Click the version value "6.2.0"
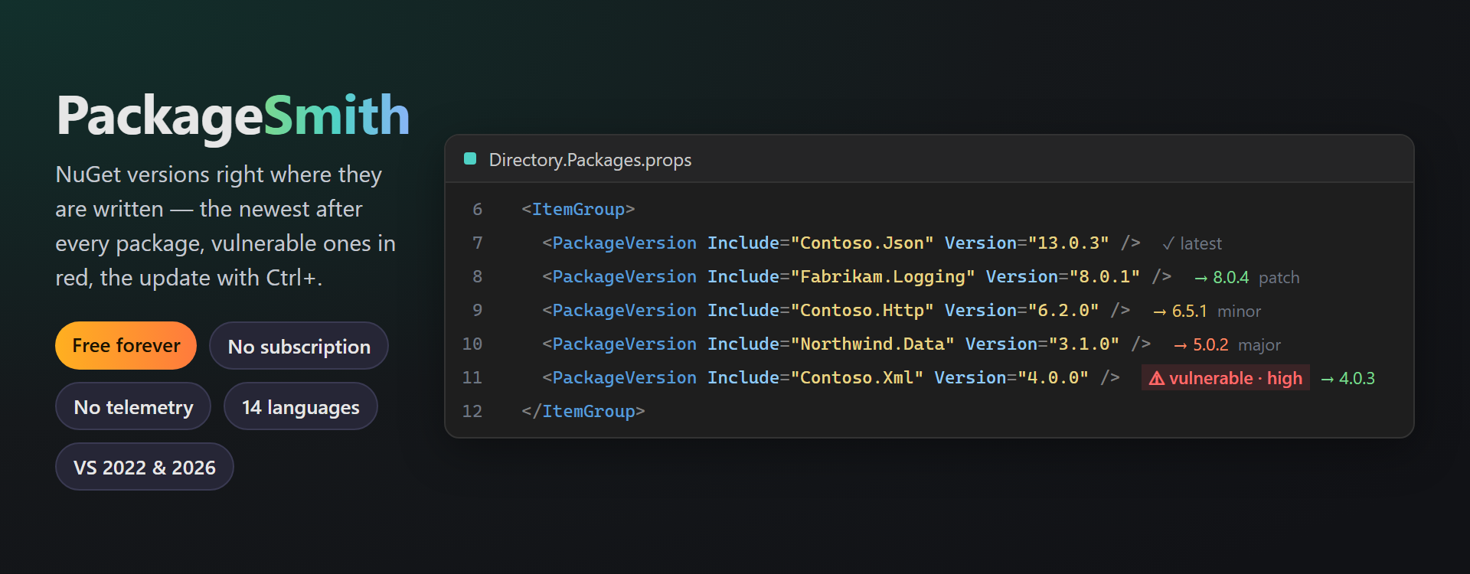The width and height of the screenshot is (1470, 574). [1063, 310]
